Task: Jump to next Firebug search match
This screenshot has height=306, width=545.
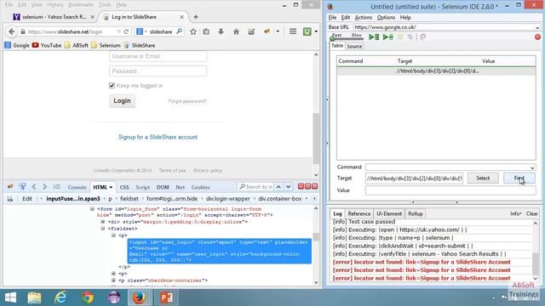Action: click(x=288, y=187)
